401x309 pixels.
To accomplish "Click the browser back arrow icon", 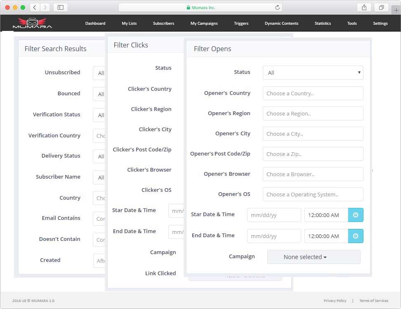I will [x=35, y=7].
